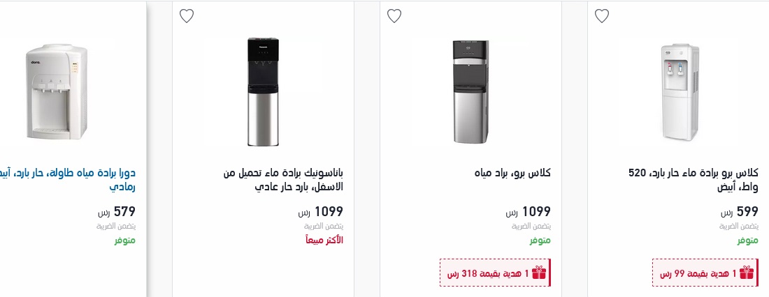Click heart icon on 1099 Class Pro dispenser
Viewport: 769px width, 297px height.
[394, 16]
